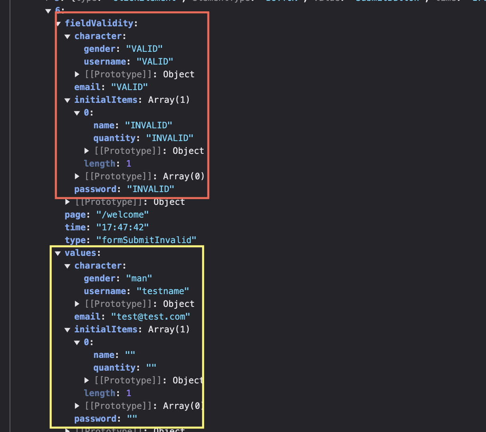The image size is (486, 432).
Task: Collapse initialItems array under fieldValidity
Action: click(x=67, y=100)
